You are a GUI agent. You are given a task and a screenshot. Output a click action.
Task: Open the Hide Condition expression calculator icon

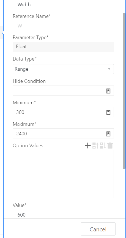(x=108, y=91)
